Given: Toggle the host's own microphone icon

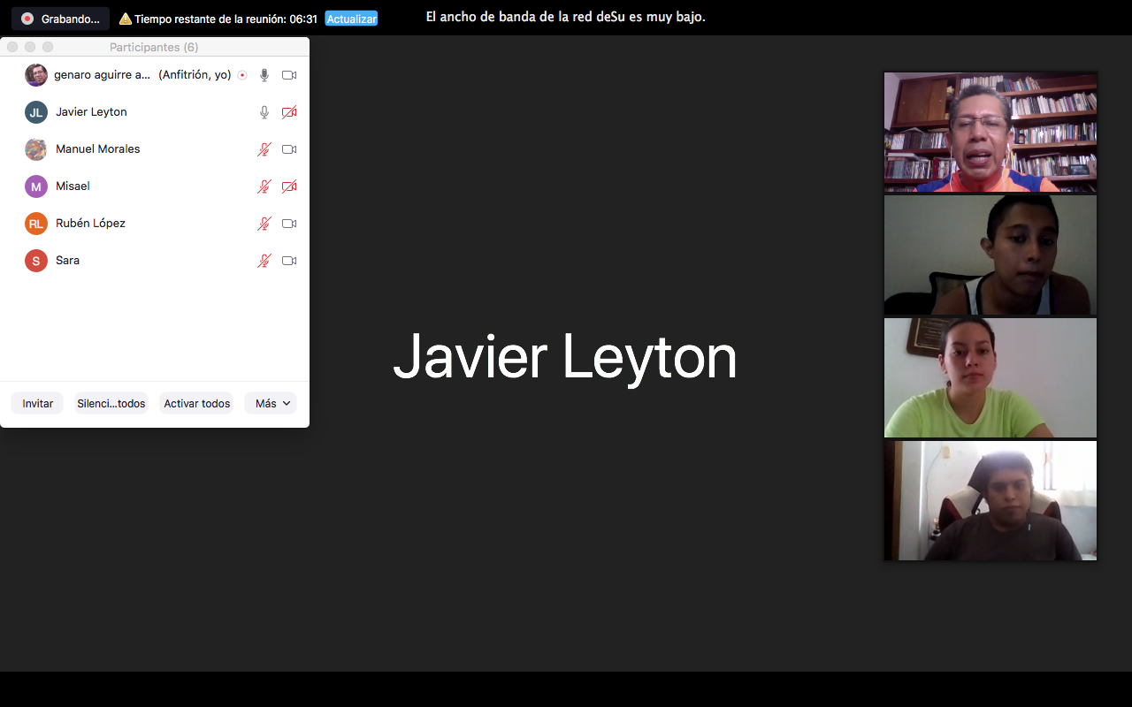Looking at the screenshot, I should 264,75.
